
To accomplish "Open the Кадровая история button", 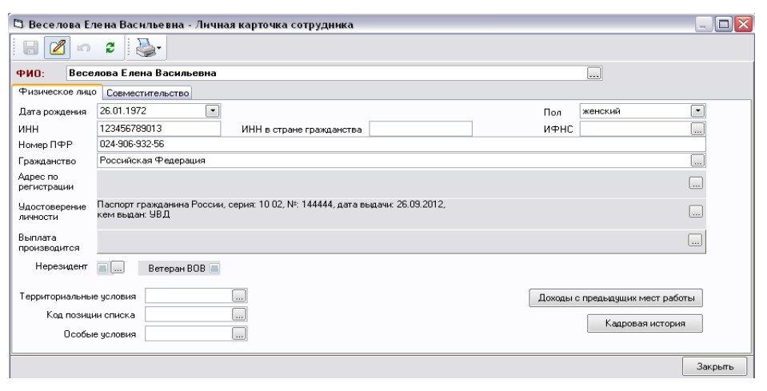I will tap(645, 323).
